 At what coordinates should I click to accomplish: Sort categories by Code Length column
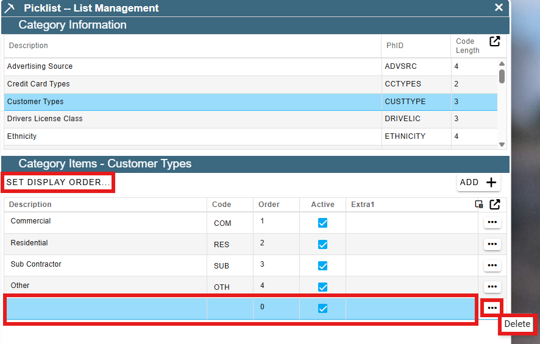(x=467, y=46)
